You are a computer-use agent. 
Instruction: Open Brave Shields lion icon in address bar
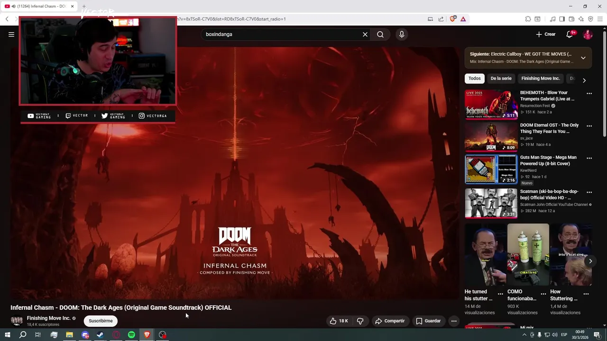(x=453, y=19)
